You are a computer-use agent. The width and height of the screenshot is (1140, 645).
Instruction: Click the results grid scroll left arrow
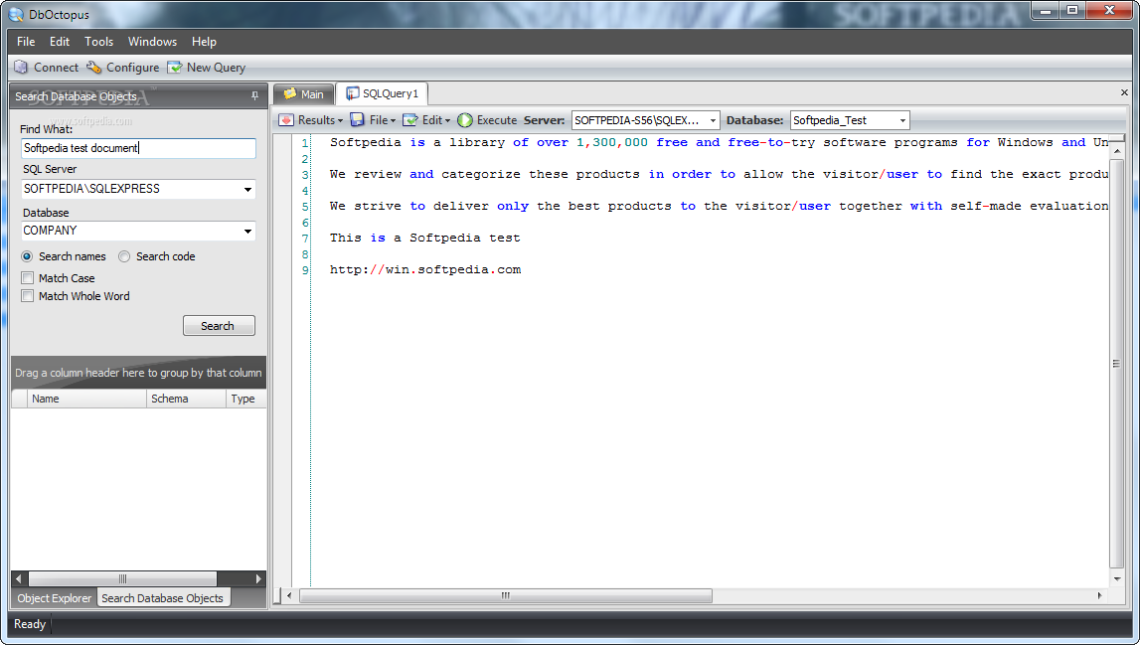pyautogui.click(x=20, y=578)
